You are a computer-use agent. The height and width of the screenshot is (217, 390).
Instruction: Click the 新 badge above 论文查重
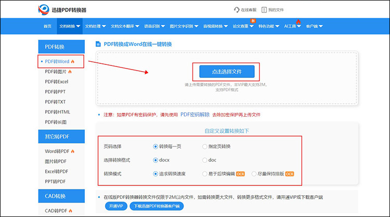pyautogui.click(x=253, y=21)
